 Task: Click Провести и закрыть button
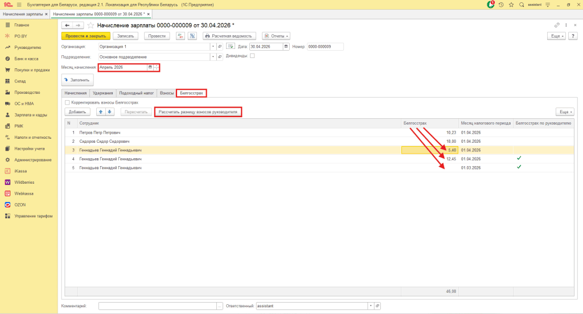click(86, 36)
